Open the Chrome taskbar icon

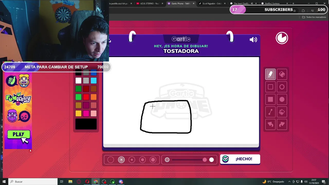tap(96, 182)
